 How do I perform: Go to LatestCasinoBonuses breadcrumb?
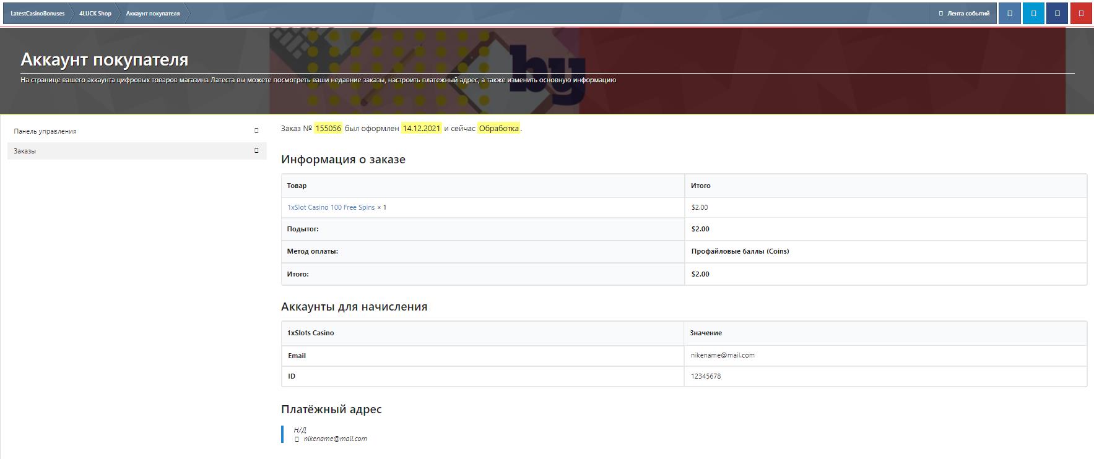point(37,13)
